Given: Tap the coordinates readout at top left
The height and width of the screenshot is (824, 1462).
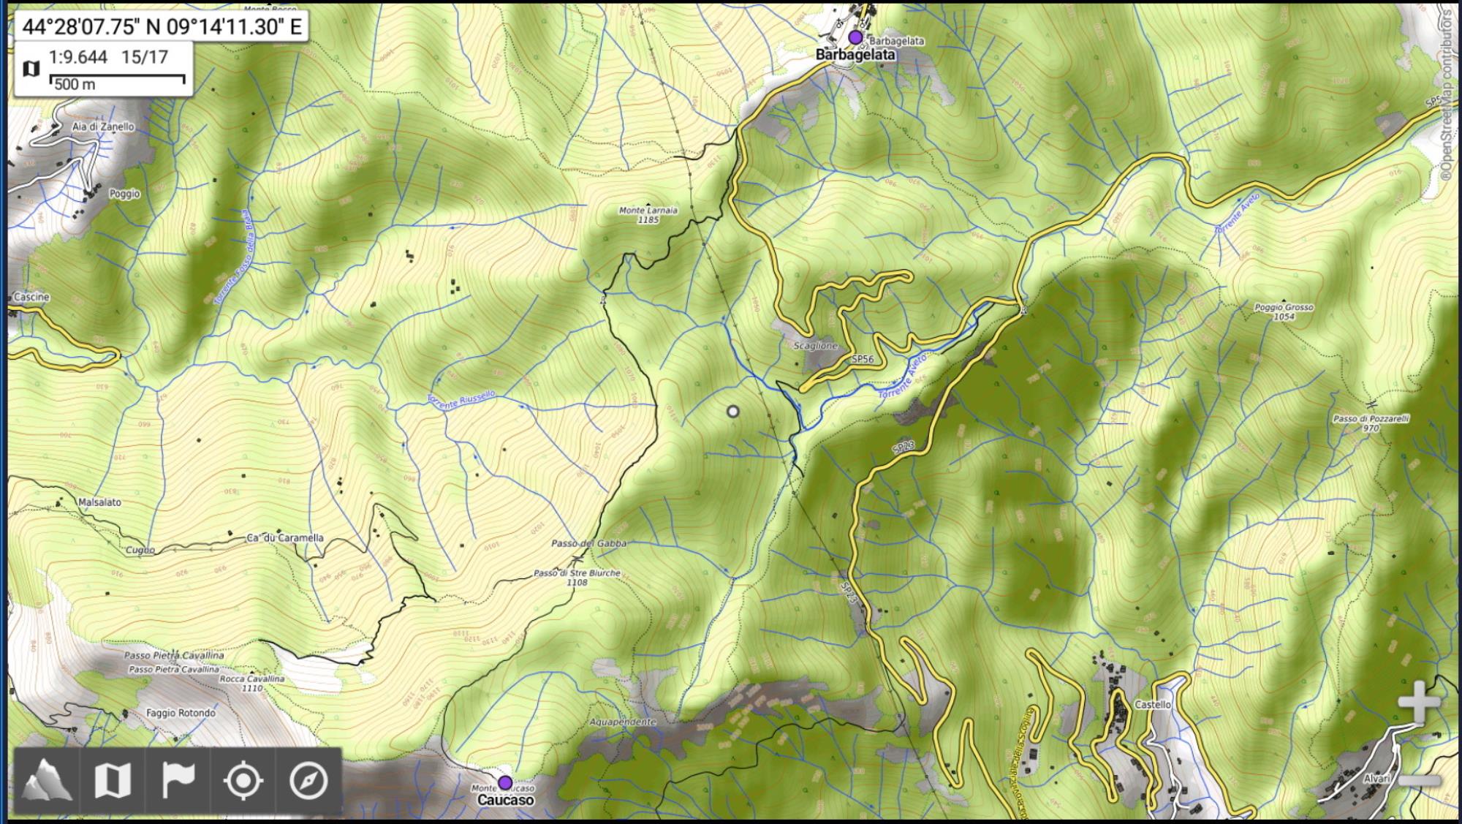Looking at the screenshot, I should [162, 26].
